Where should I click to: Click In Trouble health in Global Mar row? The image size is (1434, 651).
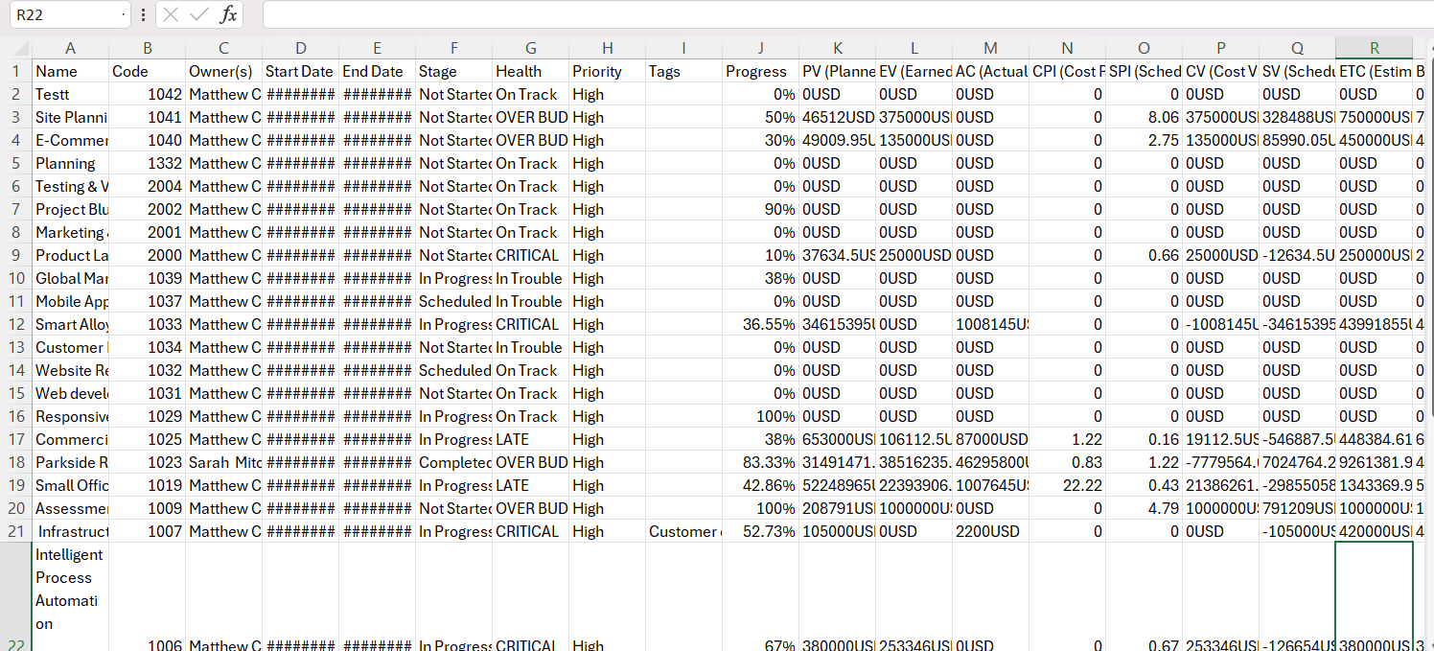(530, 278)
